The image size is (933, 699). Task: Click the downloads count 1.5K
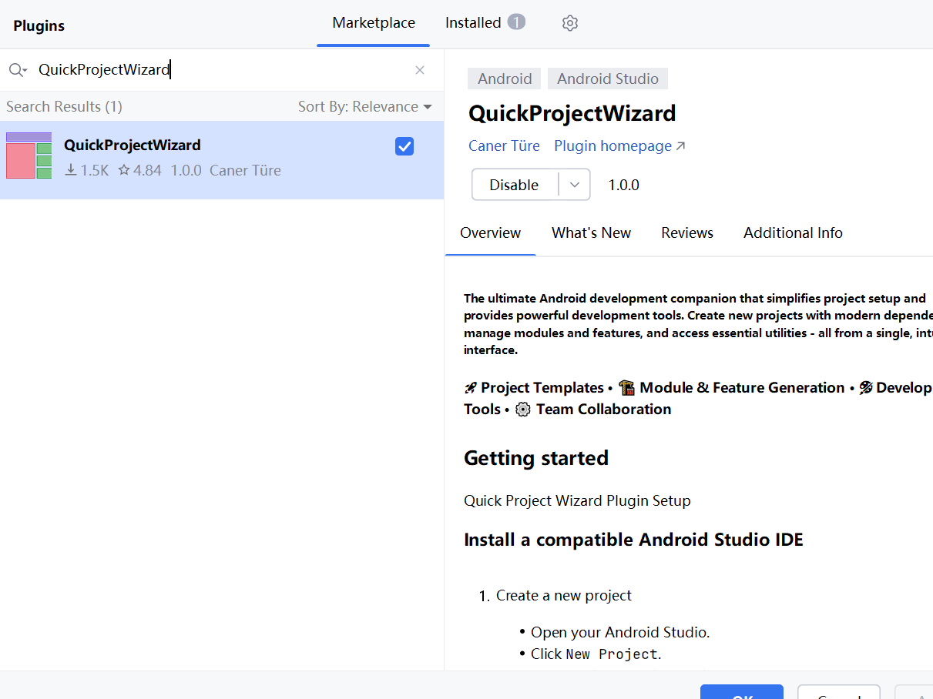click(87, 170)
